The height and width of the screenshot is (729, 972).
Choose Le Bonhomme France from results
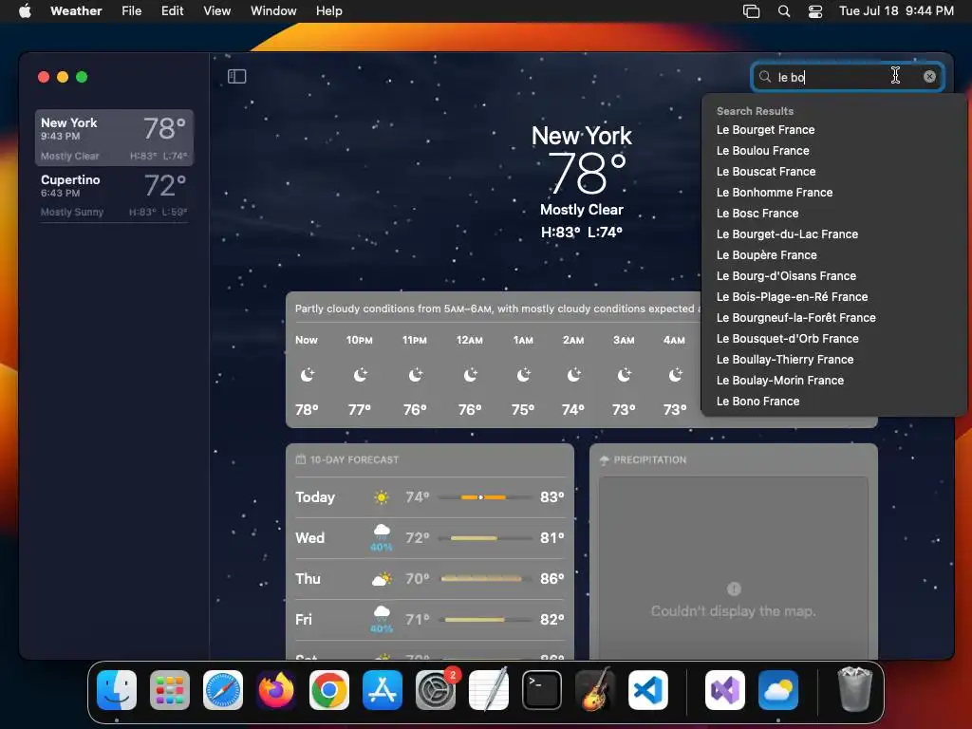click(x=775, y=192)
